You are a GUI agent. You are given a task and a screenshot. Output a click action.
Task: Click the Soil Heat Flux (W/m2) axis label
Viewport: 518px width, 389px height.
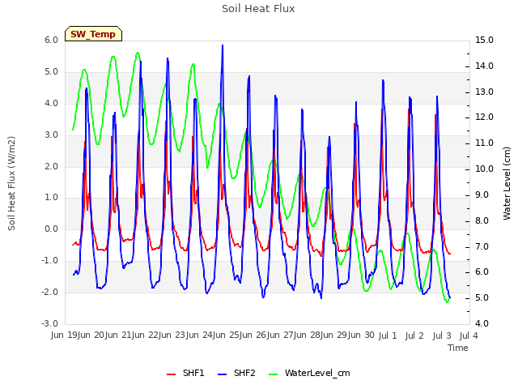[11, 183]
